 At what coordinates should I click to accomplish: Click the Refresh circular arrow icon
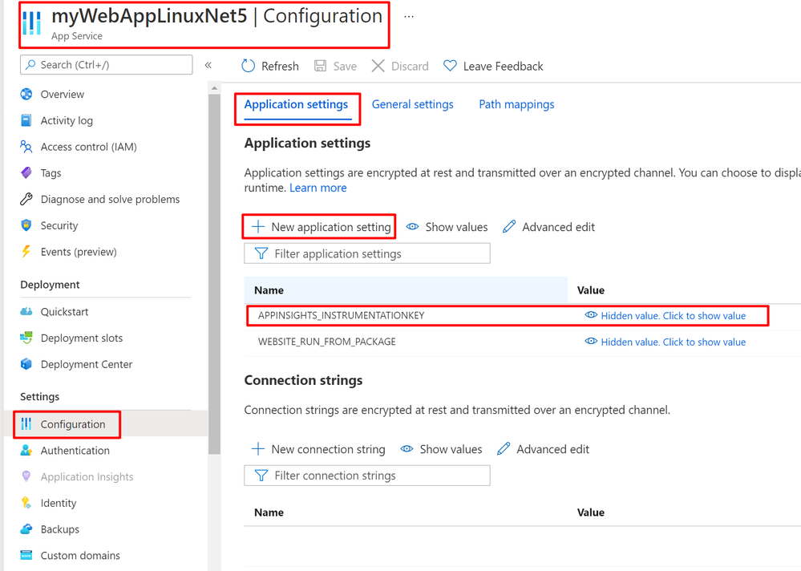[249, 66]
